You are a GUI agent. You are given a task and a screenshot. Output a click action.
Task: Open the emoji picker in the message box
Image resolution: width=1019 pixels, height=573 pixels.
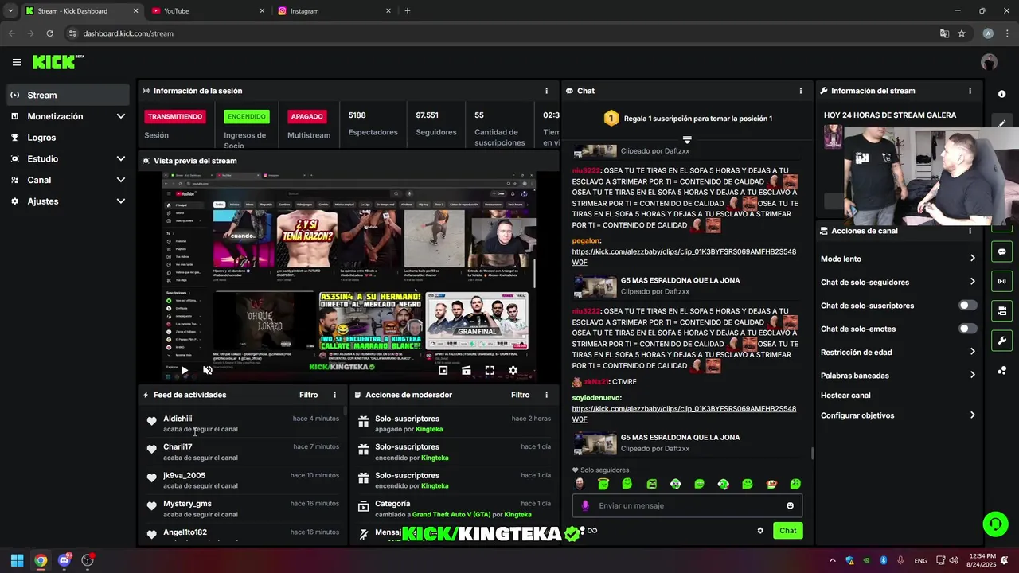click(790, 505)
